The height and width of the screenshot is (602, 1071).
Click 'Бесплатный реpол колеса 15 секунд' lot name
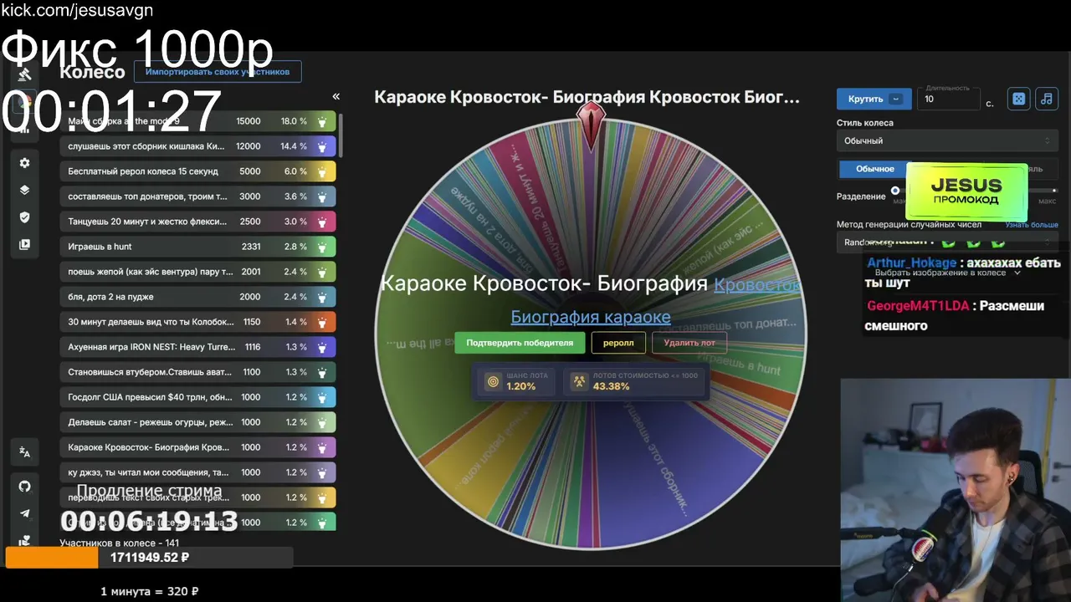[x=143, y=171]
